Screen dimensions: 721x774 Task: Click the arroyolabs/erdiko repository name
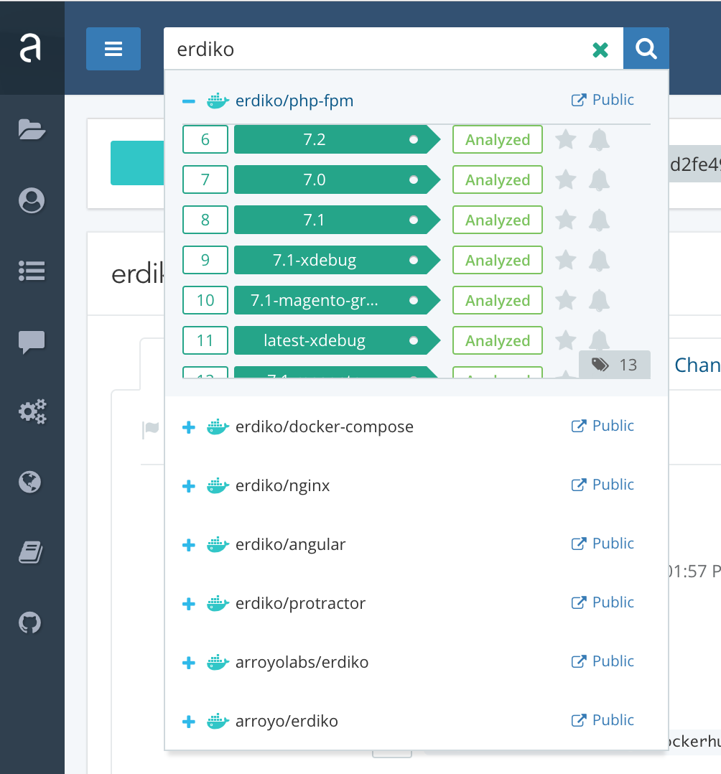pyautogui.click(x=302, y=662)
